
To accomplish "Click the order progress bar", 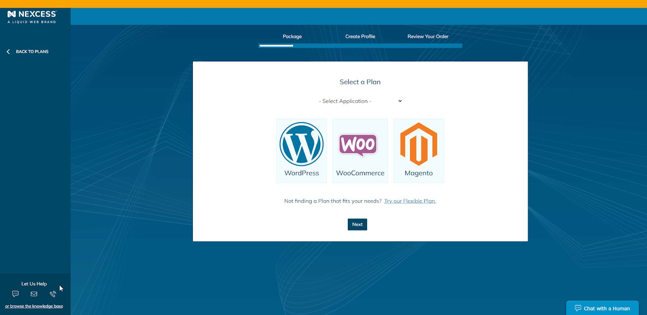I will pos(360,46).
